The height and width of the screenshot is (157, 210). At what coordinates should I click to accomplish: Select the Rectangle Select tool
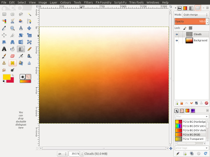[x=4, y=14]
